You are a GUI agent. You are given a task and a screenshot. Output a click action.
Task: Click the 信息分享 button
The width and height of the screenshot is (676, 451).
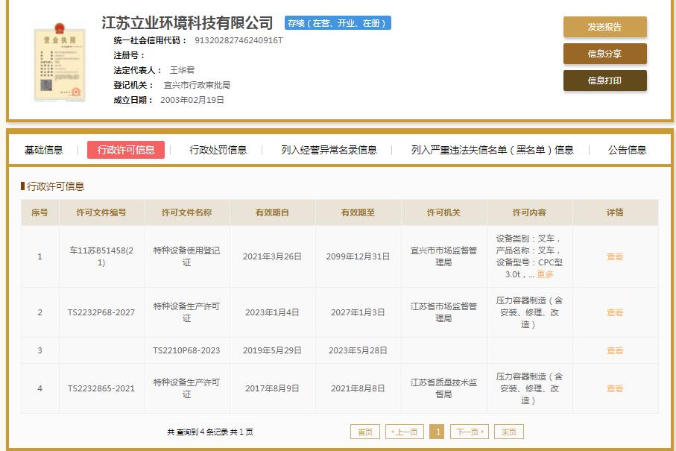pyautogui.click(x=604, y=54)
